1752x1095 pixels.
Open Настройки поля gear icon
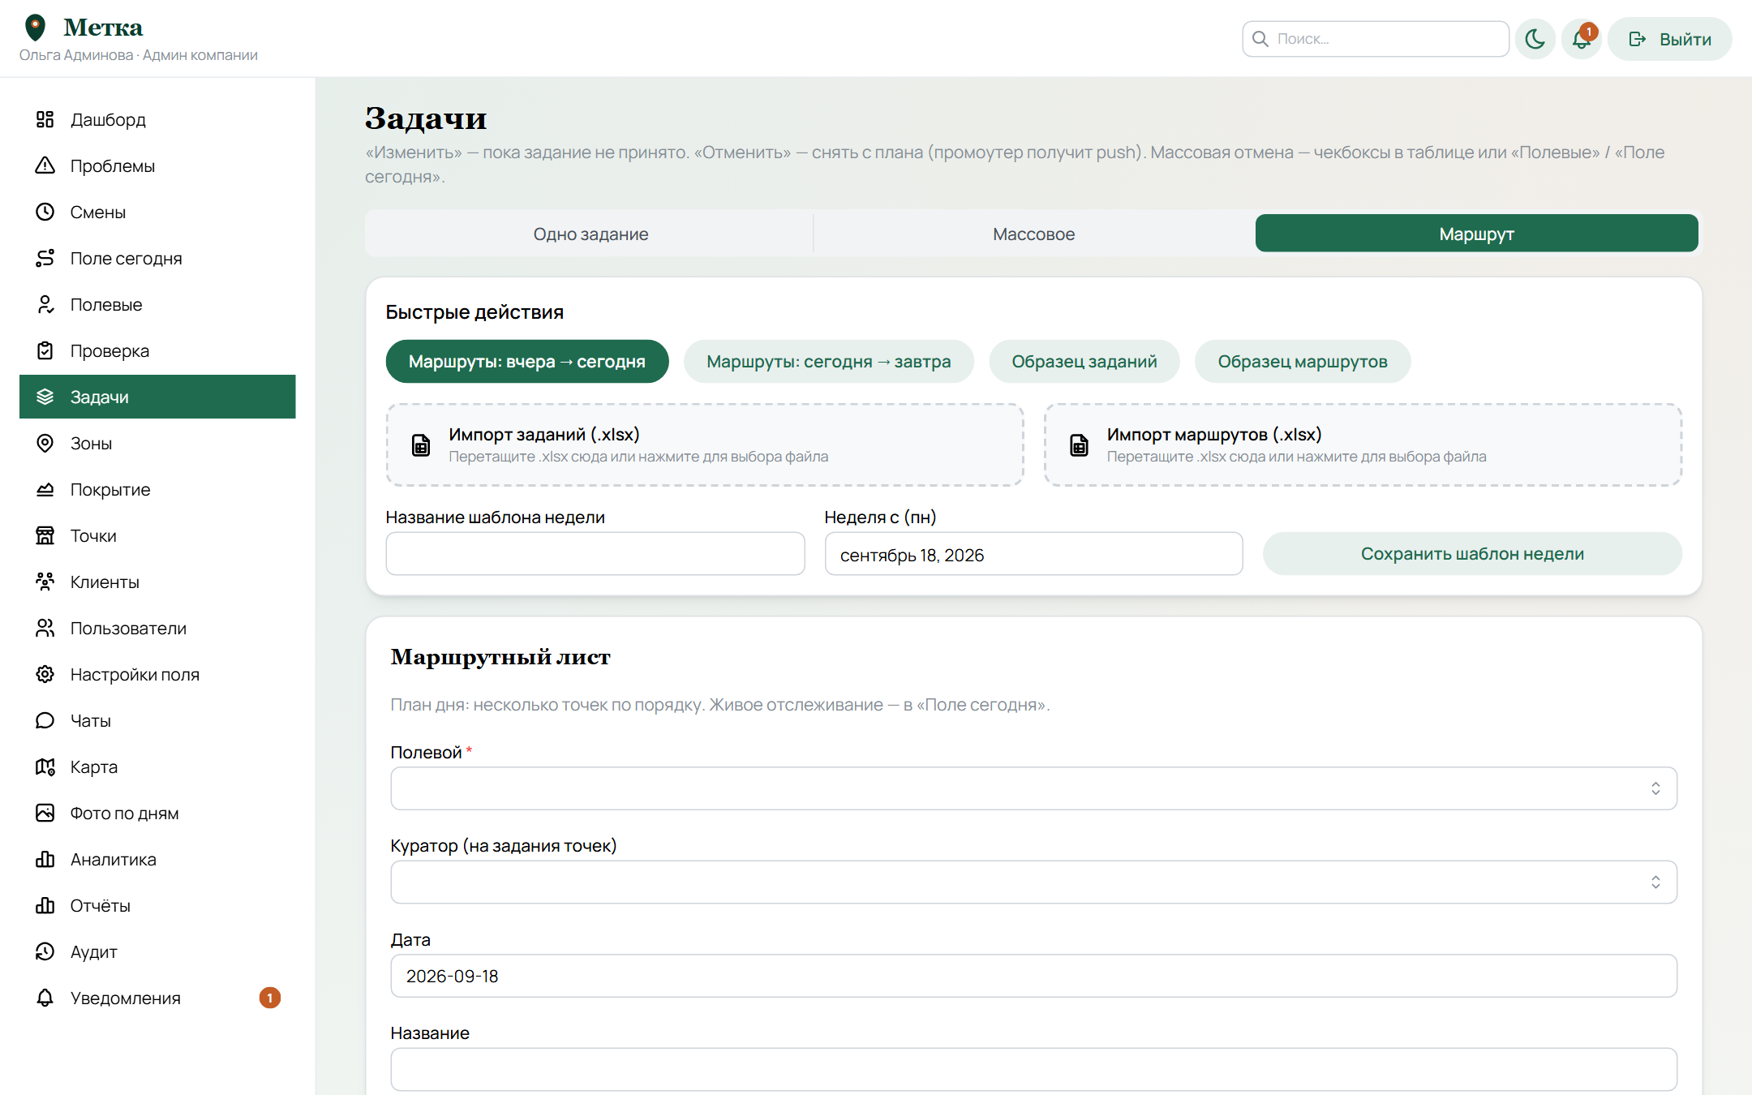(x=45, y=674)
